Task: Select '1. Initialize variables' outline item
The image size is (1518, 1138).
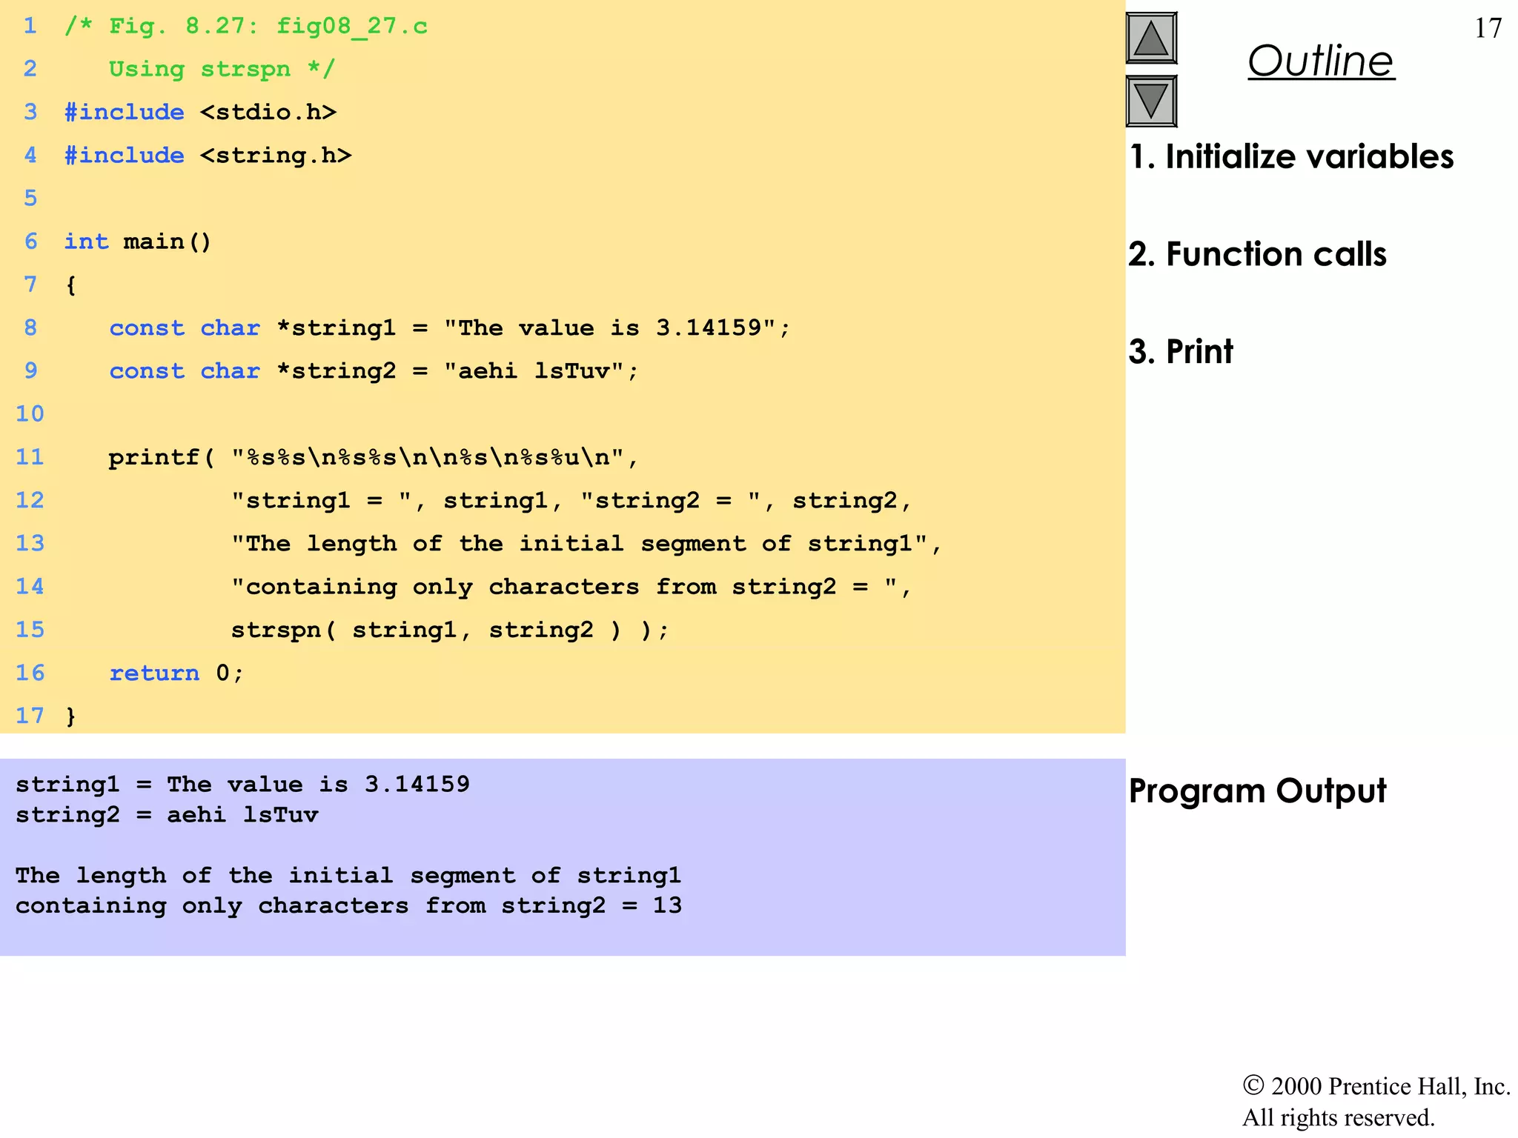Action: [x=1291, y=156]
